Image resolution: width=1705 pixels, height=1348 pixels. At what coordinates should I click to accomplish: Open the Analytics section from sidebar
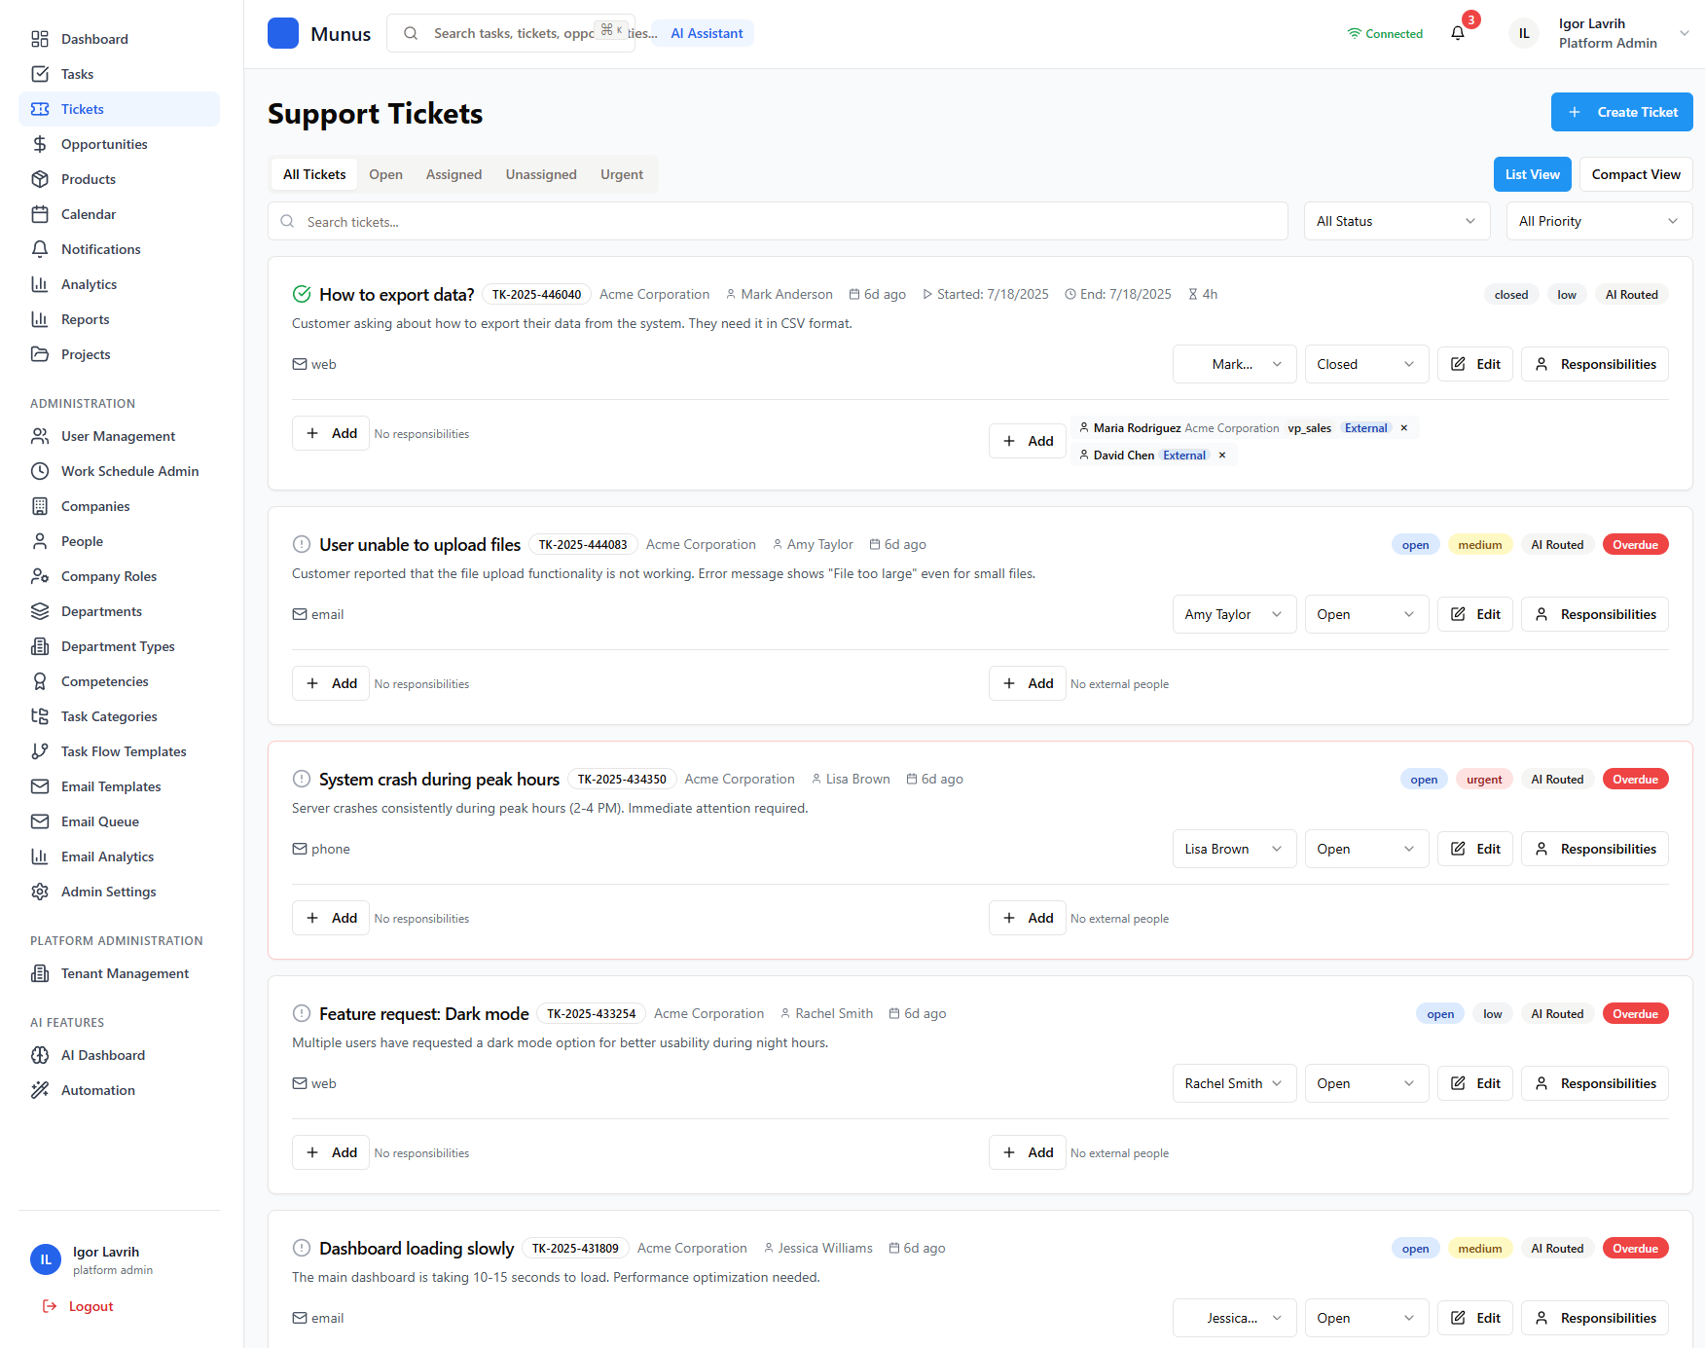[89, 283]
